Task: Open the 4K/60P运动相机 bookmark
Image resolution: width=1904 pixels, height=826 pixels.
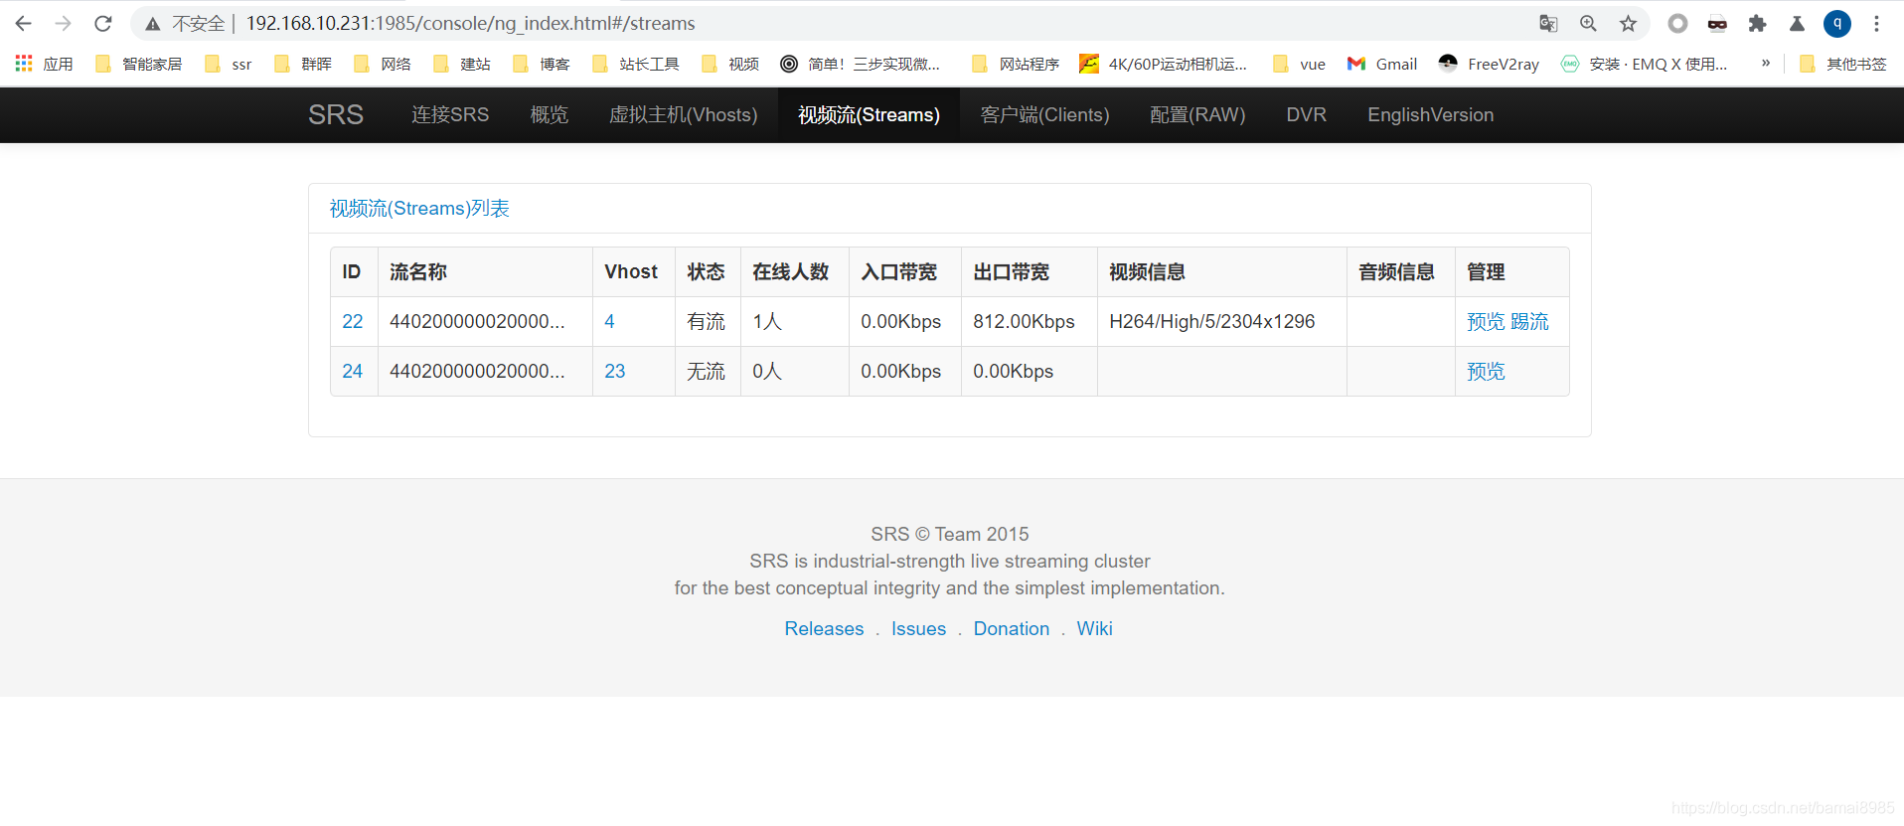Action: tap(1163, 64)
